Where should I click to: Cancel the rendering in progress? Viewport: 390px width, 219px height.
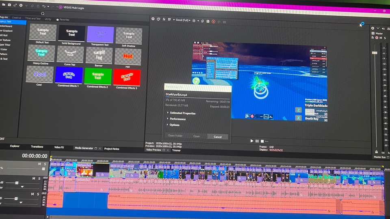click(218, 137)
